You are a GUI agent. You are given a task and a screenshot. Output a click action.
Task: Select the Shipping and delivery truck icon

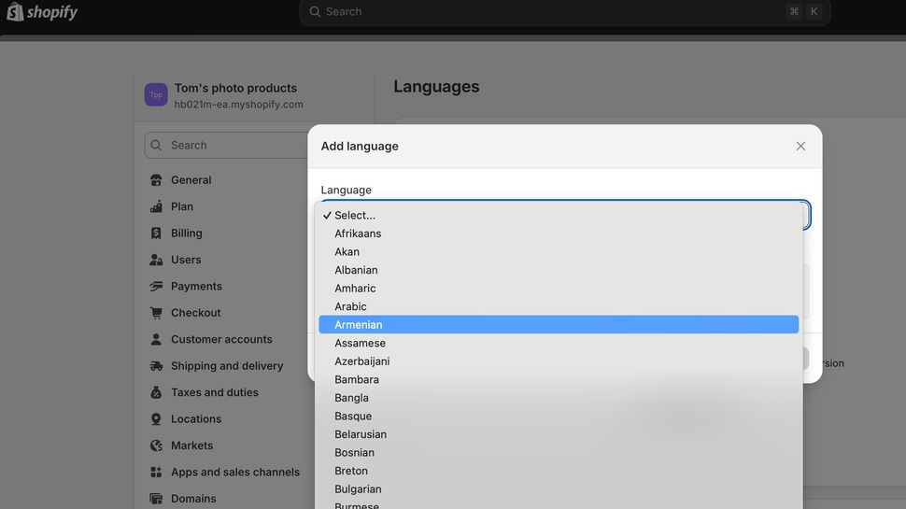point(156,366)
